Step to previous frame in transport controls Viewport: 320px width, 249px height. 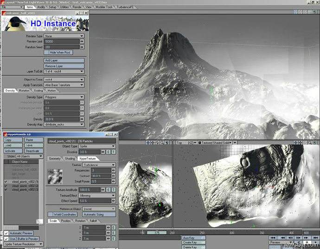pos(290,238)
